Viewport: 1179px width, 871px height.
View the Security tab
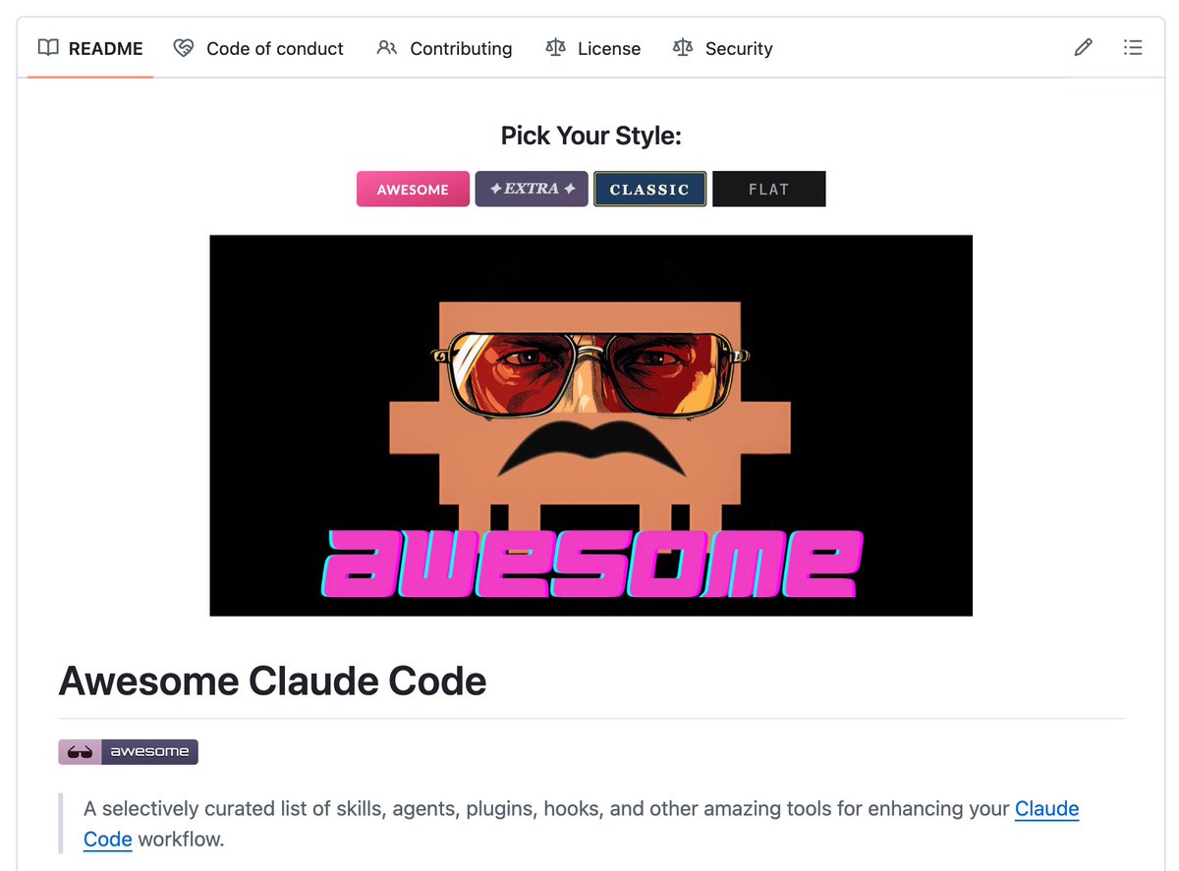coord(722,48)
